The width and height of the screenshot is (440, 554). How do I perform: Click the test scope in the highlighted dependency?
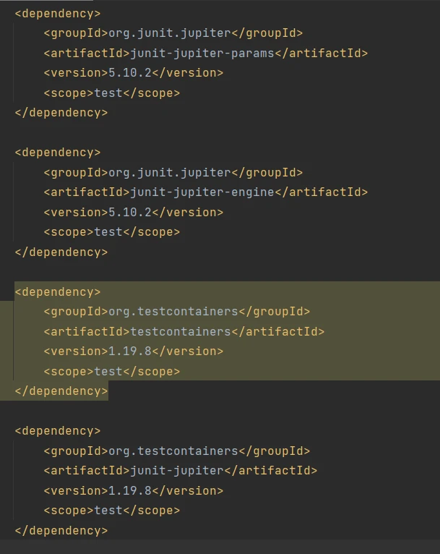(x=108, y=371)
